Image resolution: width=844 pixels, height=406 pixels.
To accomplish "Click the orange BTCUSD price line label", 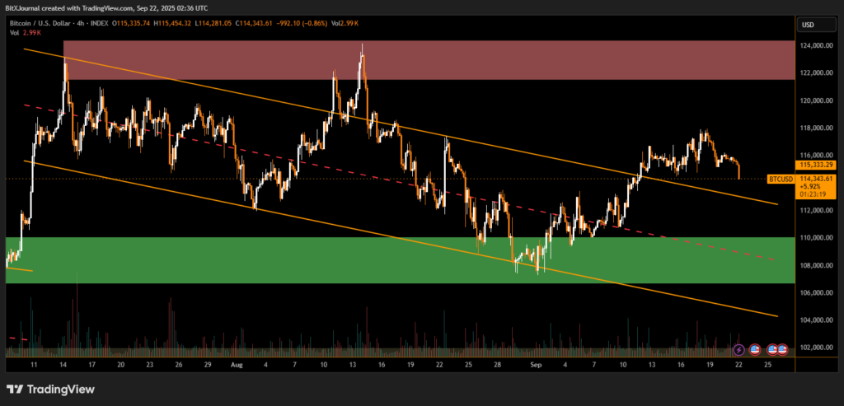I will (x=780, y=178).
